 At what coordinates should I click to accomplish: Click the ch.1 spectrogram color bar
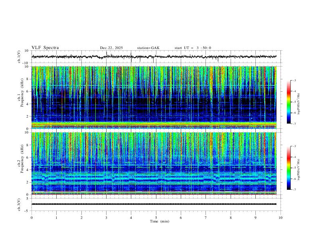[x=288, y=102]
